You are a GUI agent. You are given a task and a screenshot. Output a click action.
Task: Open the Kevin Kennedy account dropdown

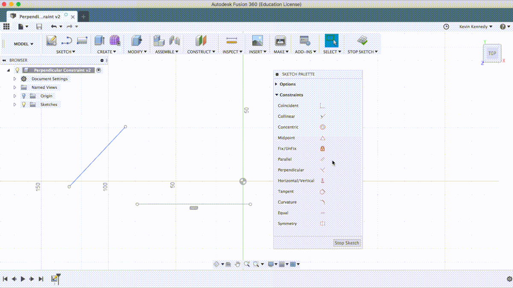[476, 26]
